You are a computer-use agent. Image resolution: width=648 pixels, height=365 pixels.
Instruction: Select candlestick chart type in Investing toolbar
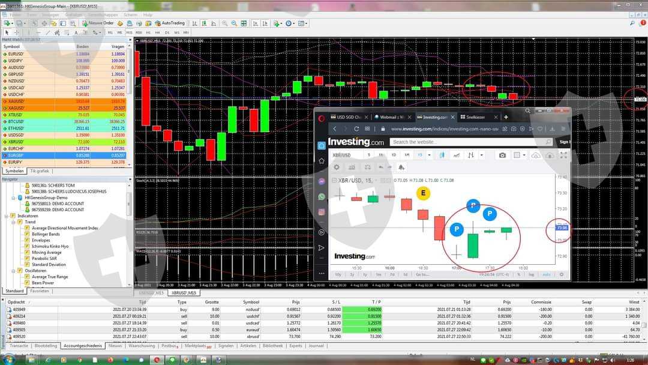tap(442, 155)
